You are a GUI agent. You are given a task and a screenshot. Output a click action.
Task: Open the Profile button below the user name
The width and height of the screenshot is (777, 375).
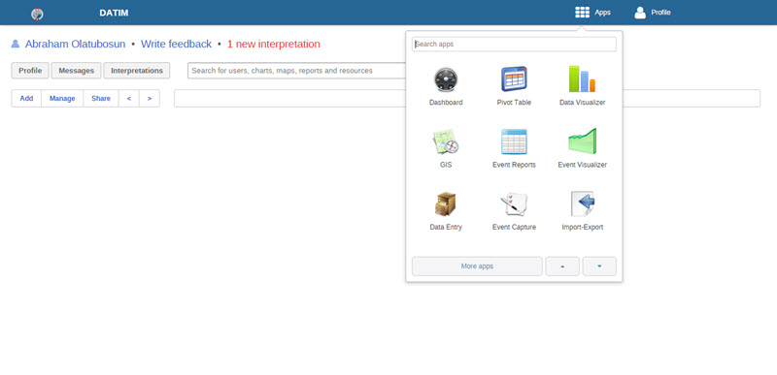coord(30,71)
